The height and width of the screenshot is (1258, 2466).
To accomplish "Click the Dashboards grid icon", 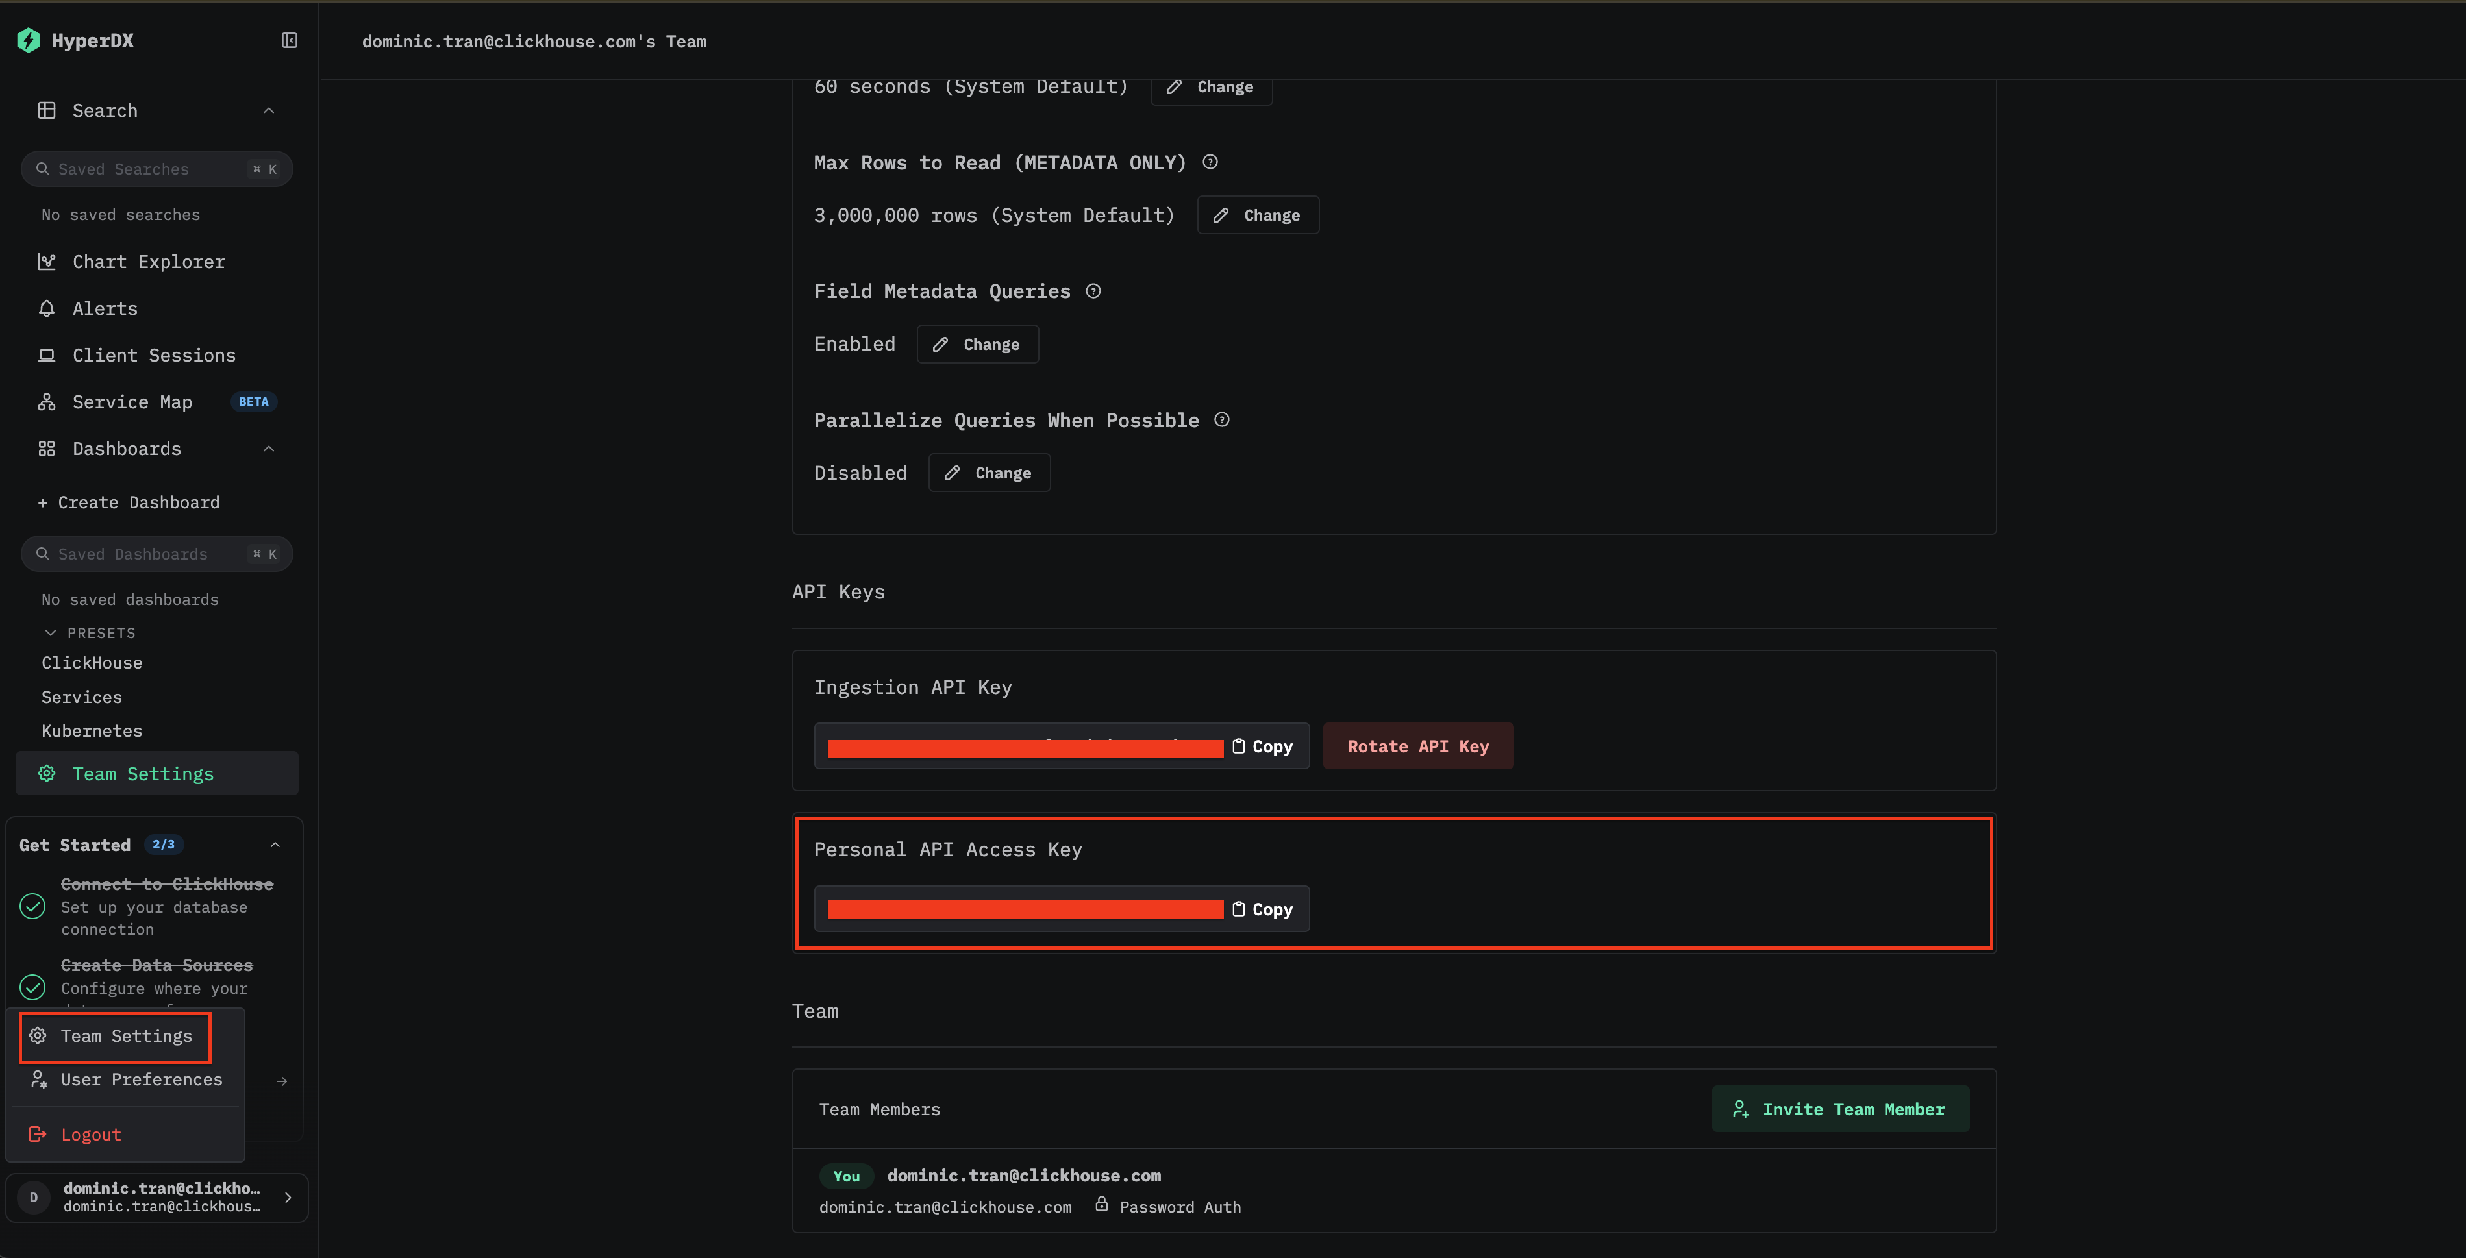I will point(46,448).
